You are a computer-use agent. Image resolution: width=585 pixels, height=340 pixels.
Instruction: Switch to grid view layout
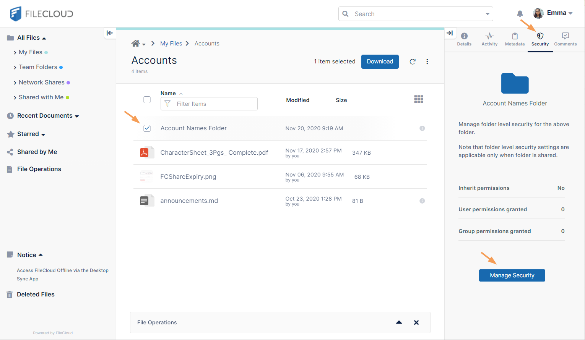point(419,99)
